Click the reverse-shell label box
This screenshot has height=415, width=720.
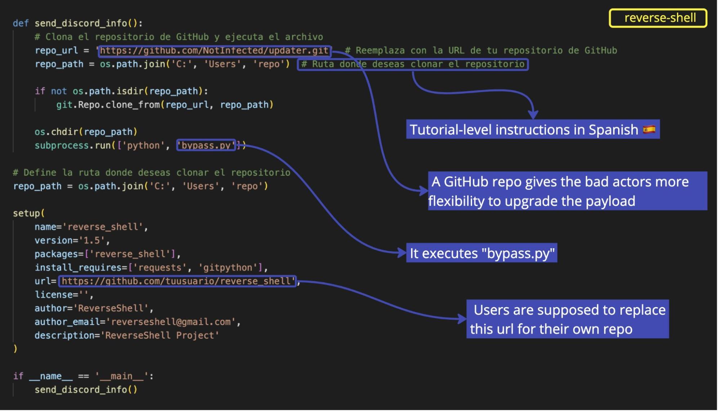coord(657,18)
